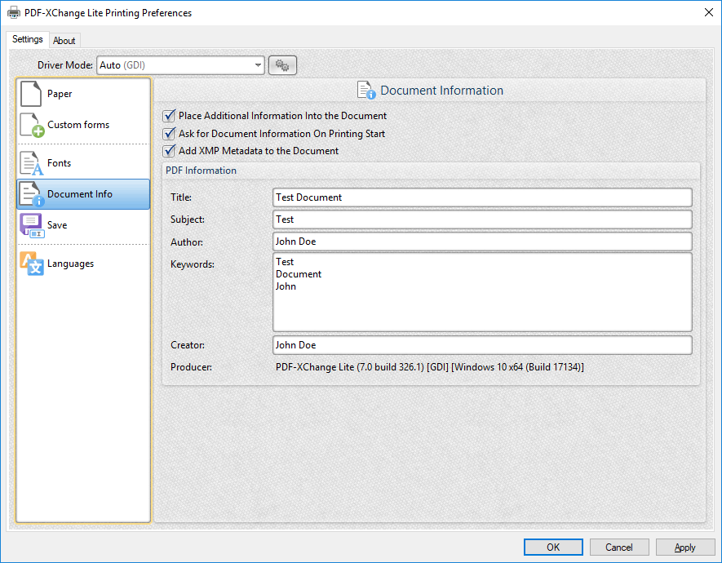Viewport: 722px width, 563px height.
Task: Focus the Creator input field
Action: click(482, 345)
